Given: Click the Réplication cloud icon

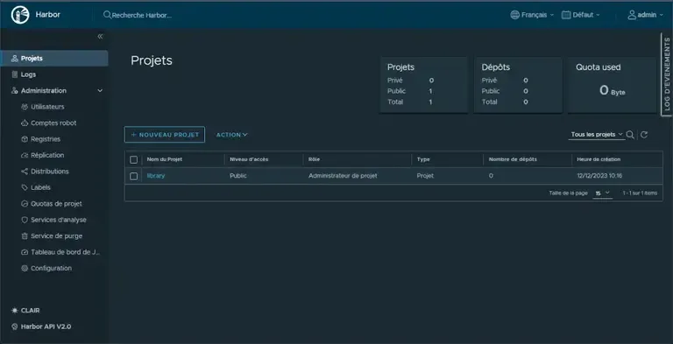Looking at the screenshot, I should pyautogui.click(x=25, y=155).
